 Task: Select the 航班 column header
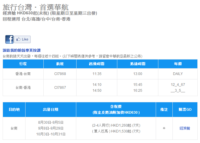pos(60,64)
